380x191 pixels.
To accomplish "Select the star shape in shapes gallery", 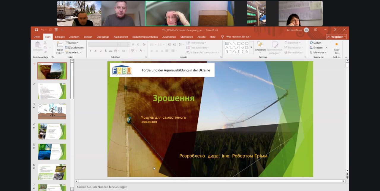I will [x=246, y=51].
